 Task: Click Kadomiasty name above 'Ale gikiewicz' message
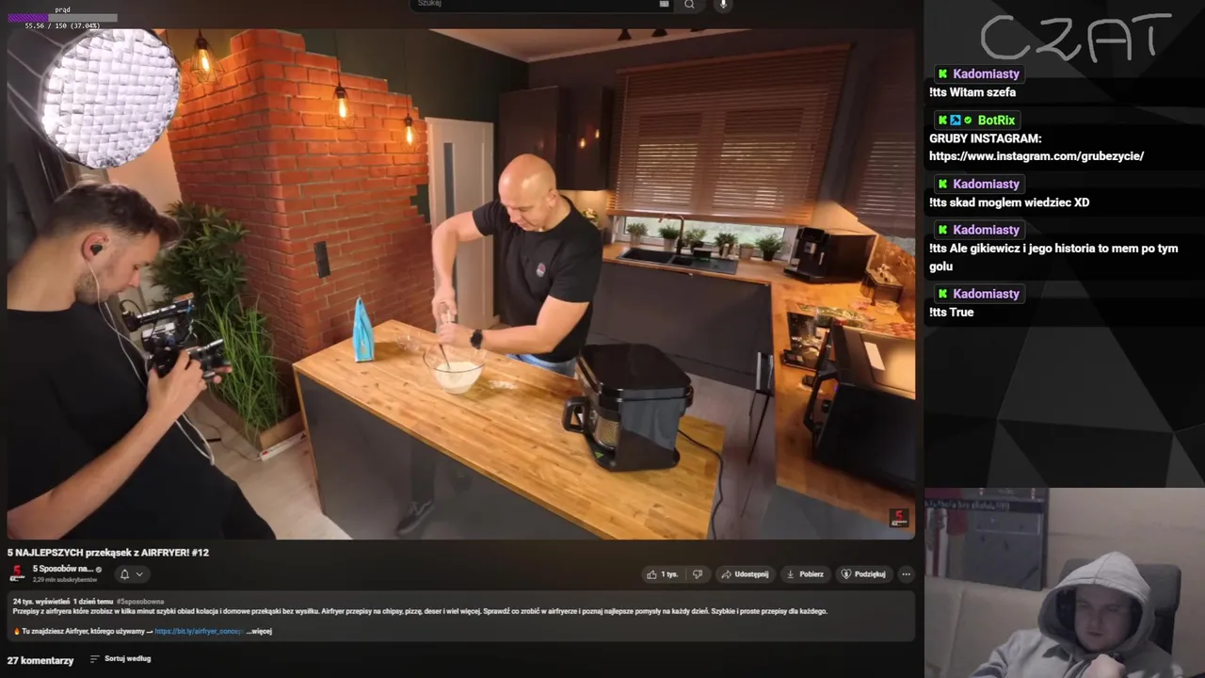pyautogui.click(x=986, y=230)
